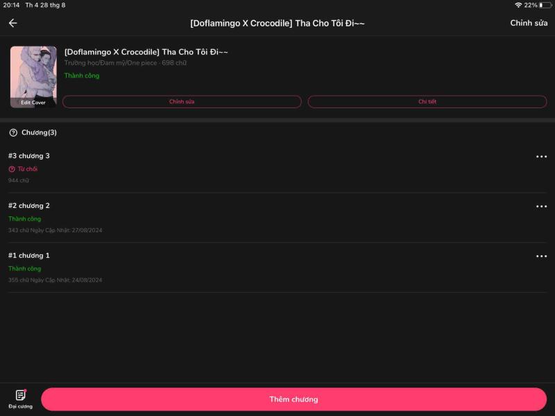Open the #1 chương 1 entry
This screenshot has height=416, width=555.
(29, 256)
